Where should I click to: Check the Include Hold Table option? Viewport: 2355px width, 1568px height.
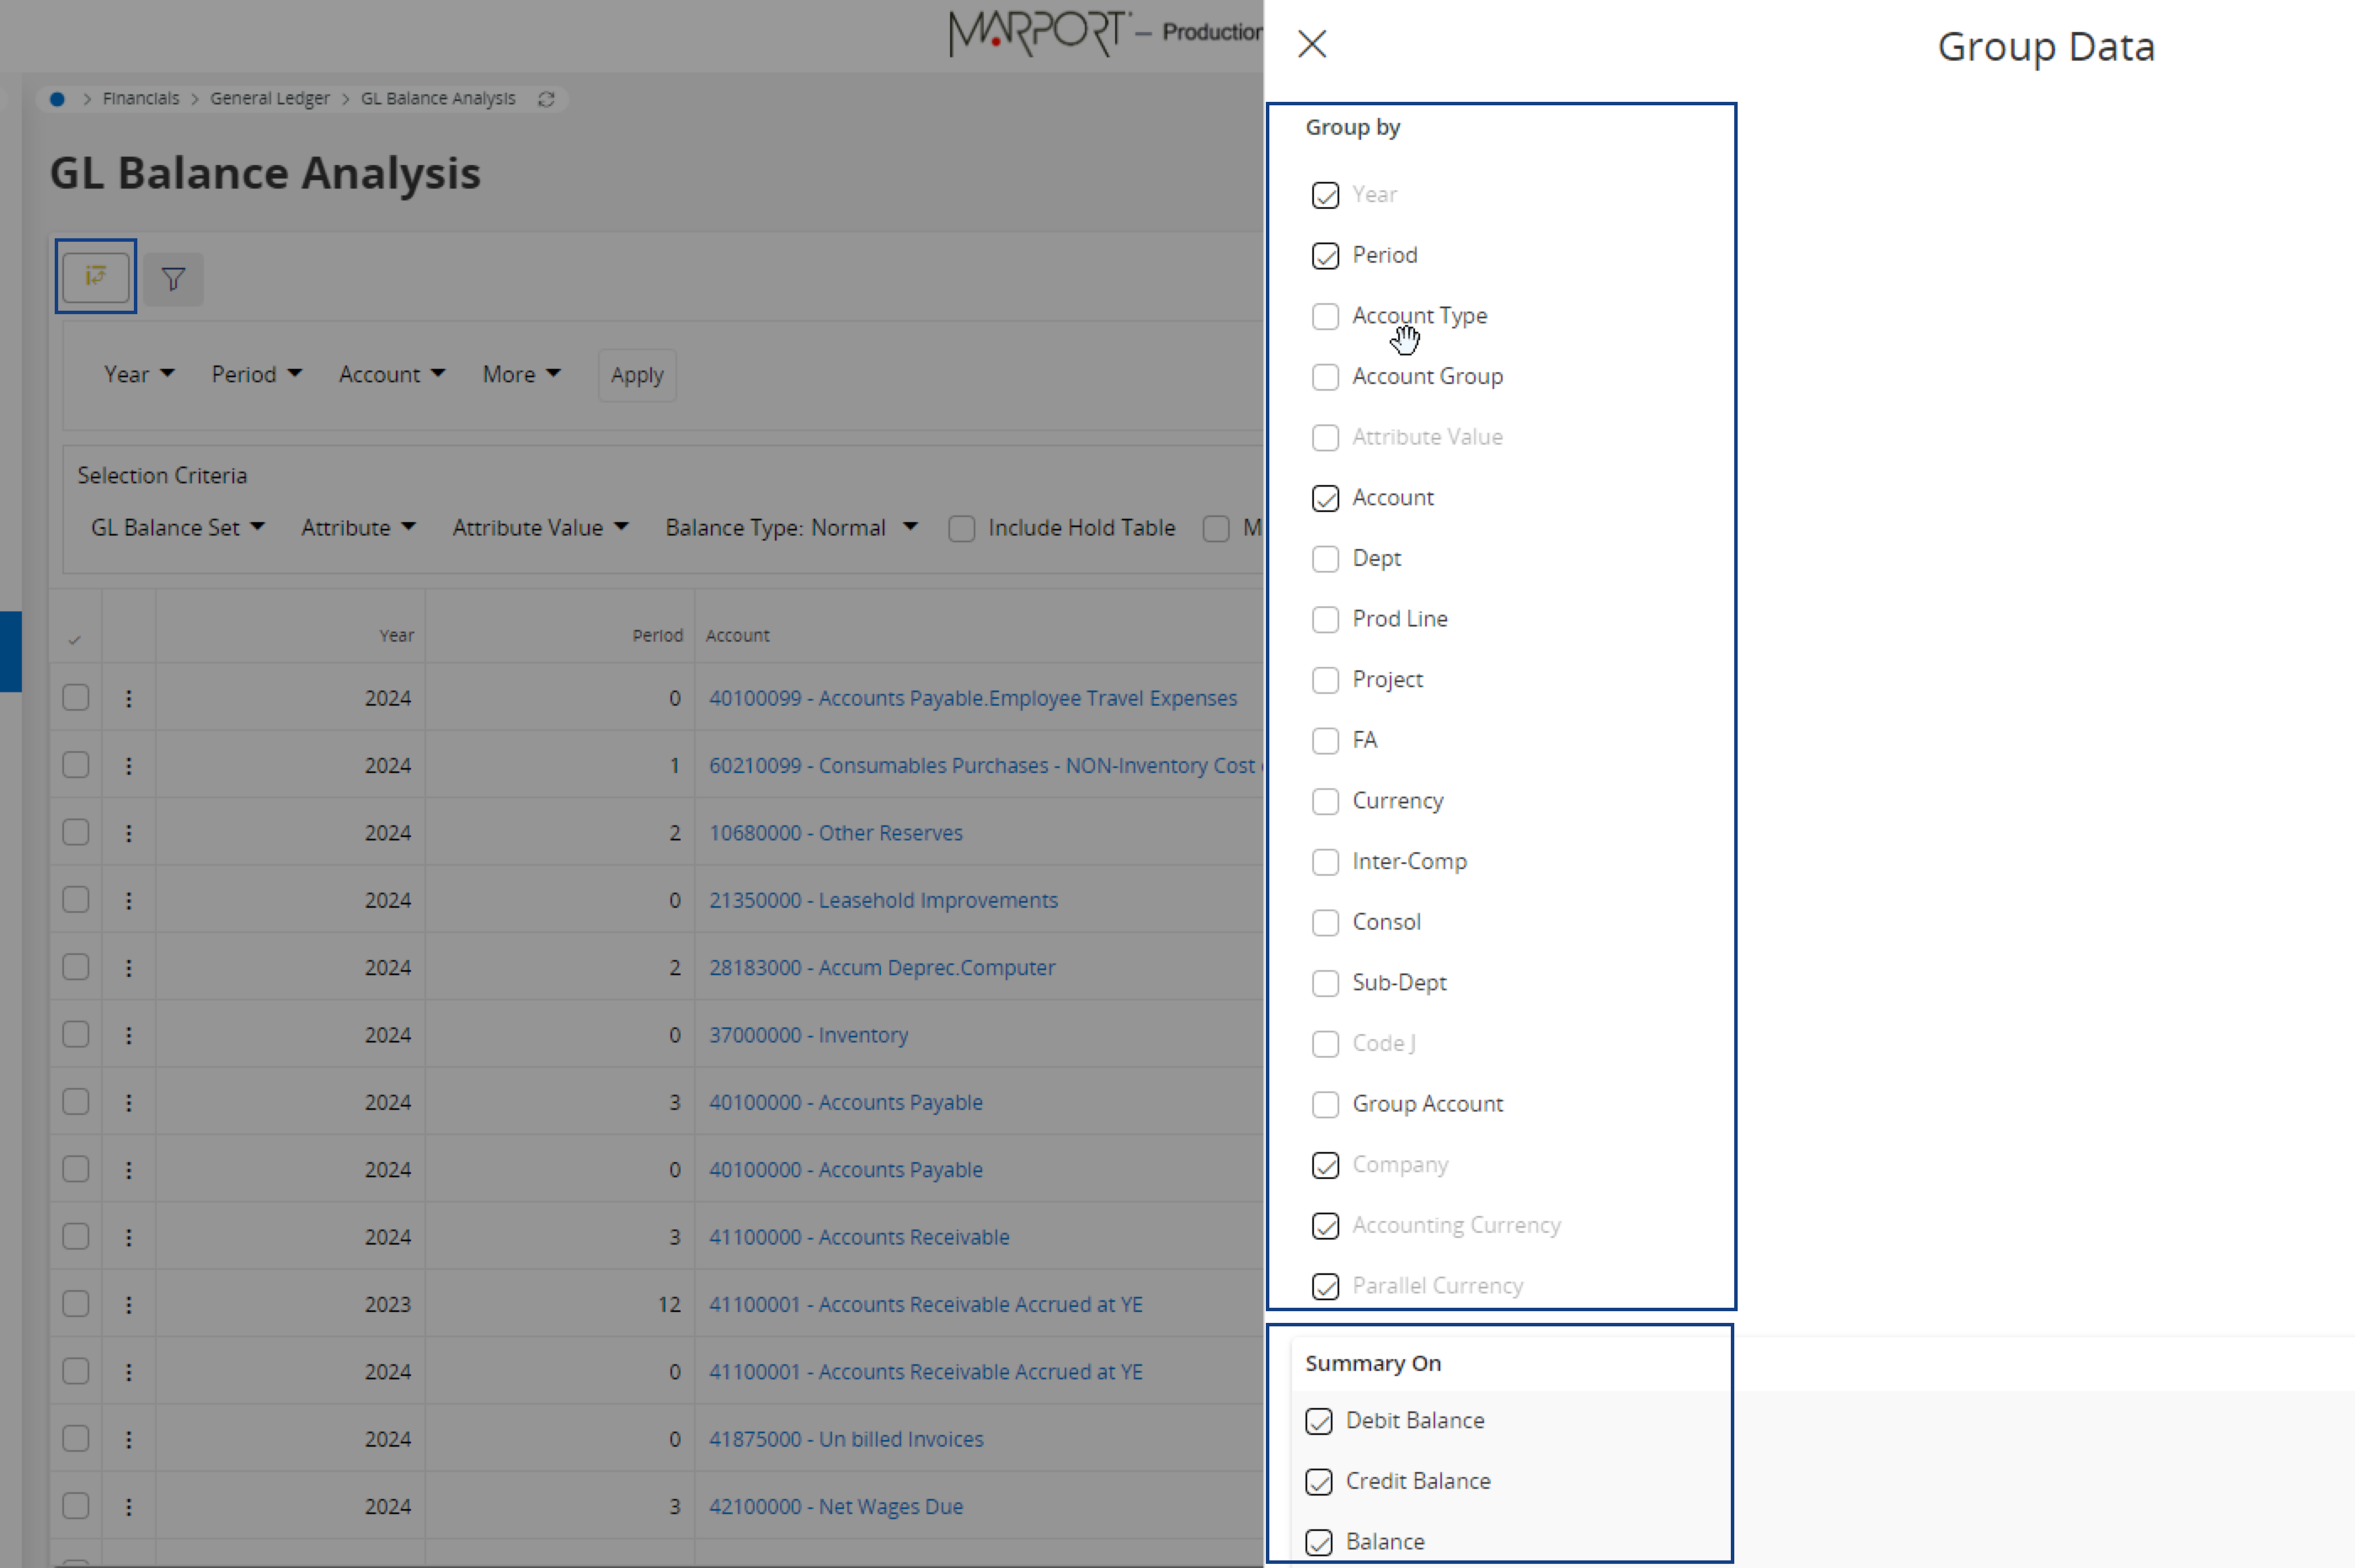(961, 529)
